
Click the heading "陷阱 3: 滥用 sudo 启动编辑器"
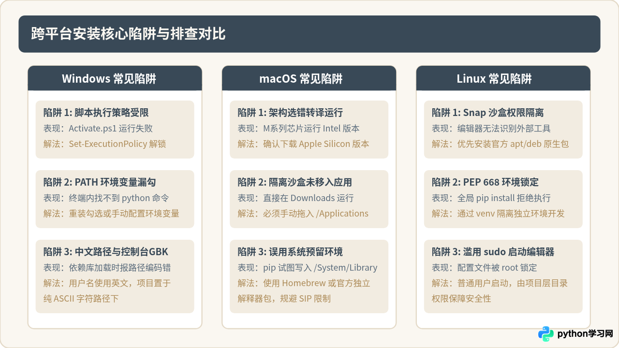(493, 252)
